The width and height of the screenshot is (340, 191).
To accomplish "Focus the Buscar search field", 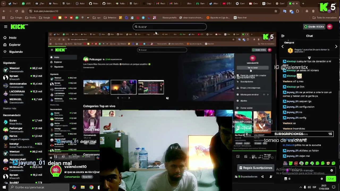I will click(x=169, y=27).
